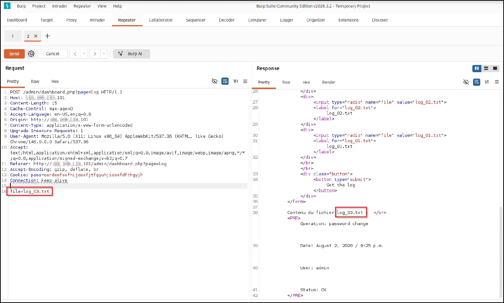Toggle word wrap icon in Response pane
The height and width of the screenshot is (303, 504).
click(x=476, y=82)
